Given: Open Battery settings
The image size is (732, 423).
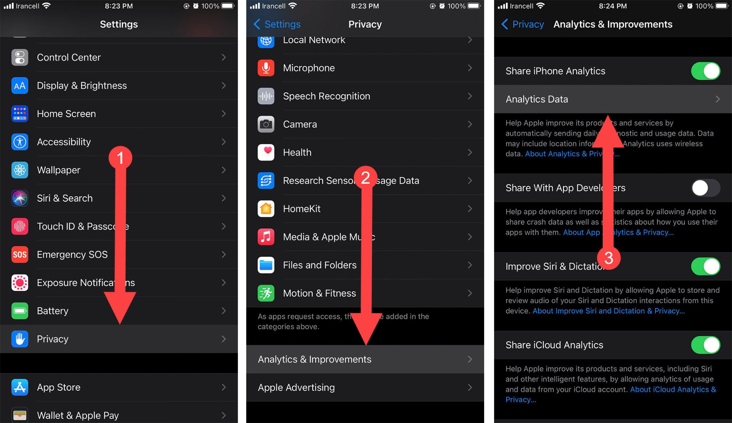Looking at the screenshot, I should tap(118, 311).
